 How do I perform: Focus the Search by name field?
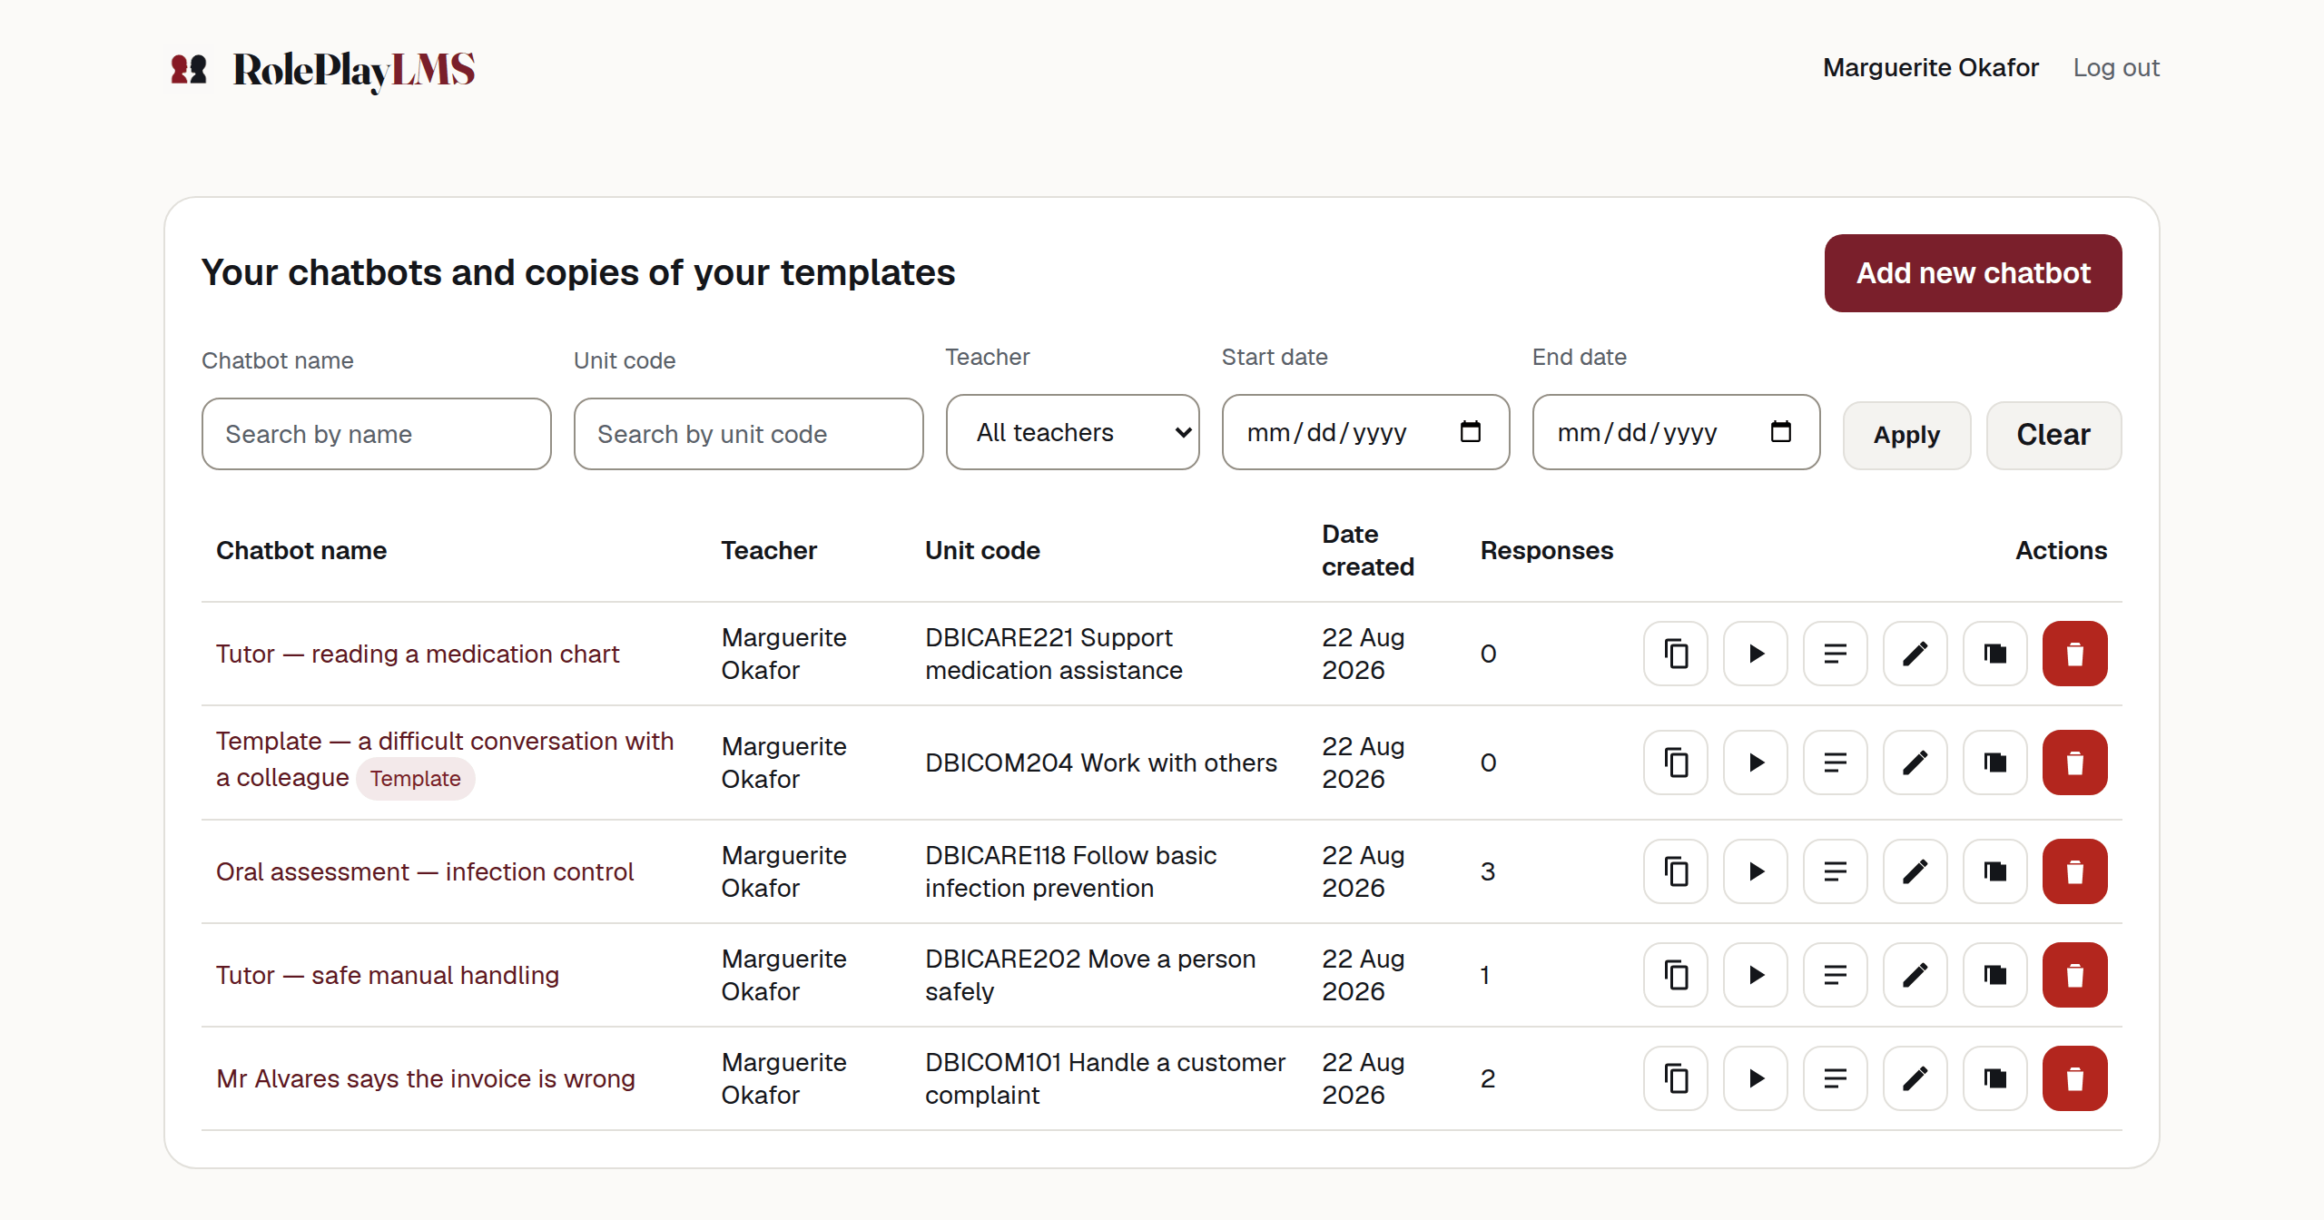(x=377, y=434)
